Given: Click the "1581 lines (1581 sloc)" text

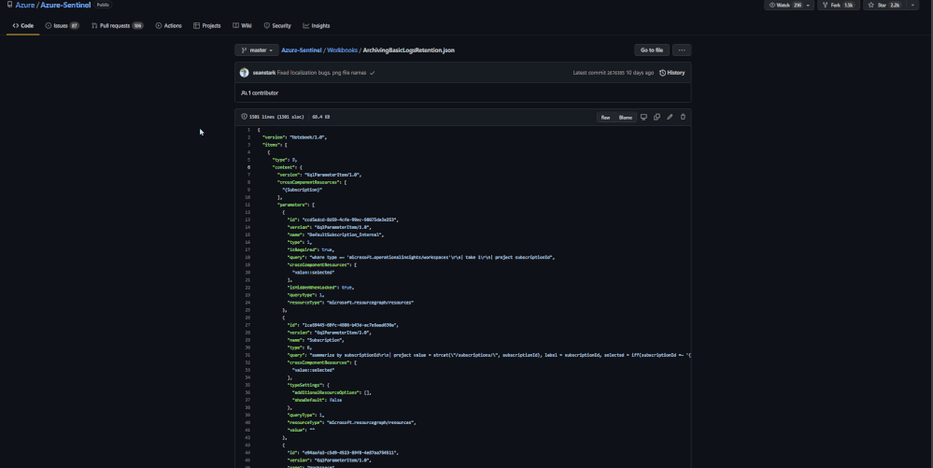Looking at the screenshot, I should [276, 117].
